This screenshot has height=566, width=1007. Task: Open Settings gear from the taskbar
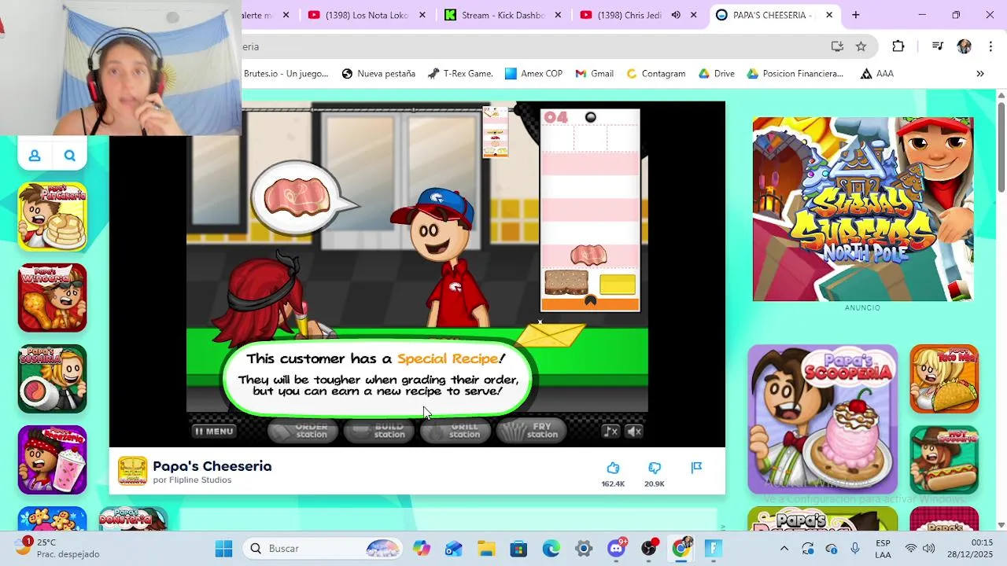tap(584, 548)
